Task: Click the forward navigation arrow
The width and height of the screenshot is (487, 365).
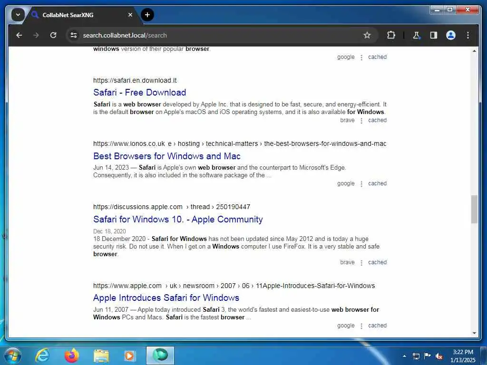Action: pyautogui.click(x=36, y=35)
